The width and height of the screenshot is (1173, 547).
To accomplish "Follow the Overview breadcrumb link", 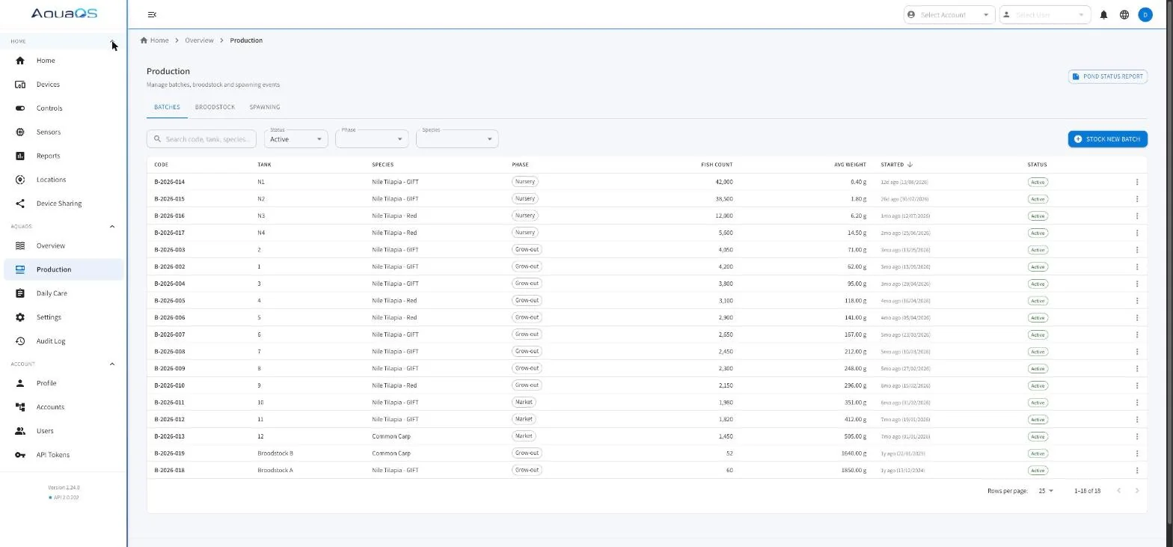I will point(199,40).
